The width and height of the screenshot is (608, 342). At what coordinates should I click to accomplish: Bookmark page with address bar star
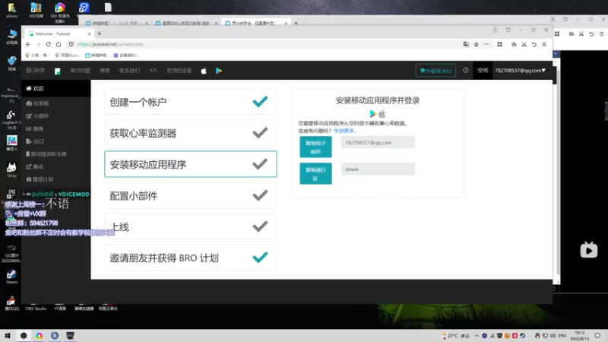pos(477,44)
